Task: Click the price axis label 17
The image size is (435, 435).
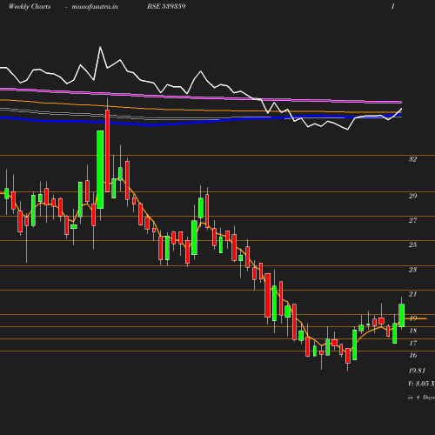Action: click(x=413, y=343)
